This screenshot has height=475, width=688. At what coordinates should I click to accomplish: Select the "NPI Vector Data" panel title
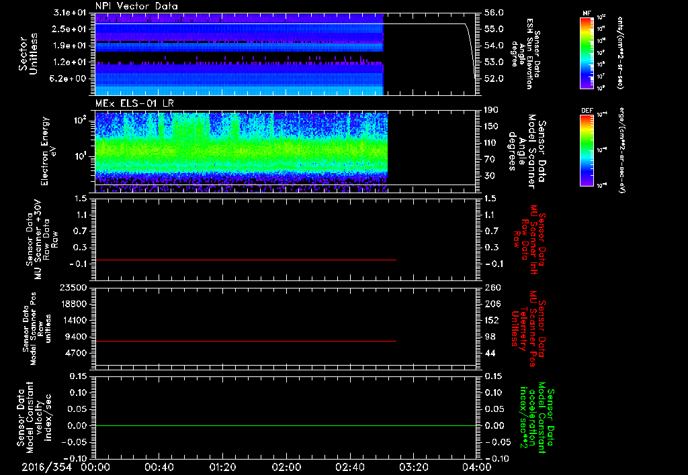(x=136, y=6)
